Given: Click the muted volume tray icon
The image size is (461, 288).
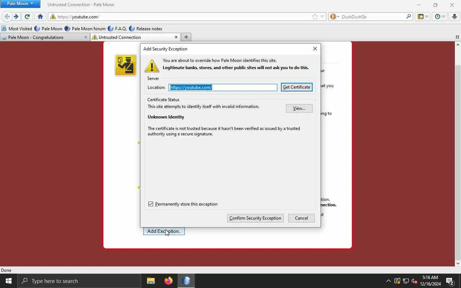Looking at the screenshot, I should click(415, 281).
